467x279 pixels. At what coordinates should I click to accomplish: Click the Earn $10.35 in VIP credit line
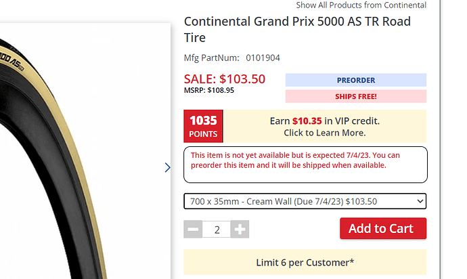[x=325, y=121]
